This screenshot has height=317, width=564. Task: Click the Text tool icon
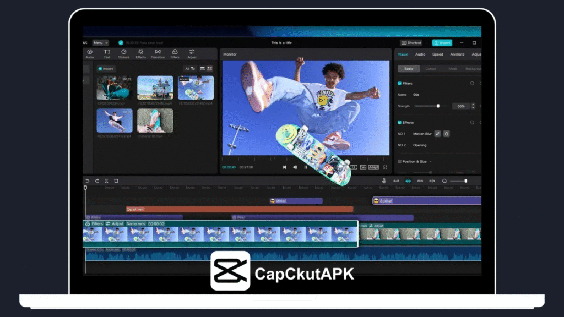click(x=107, y=53)
